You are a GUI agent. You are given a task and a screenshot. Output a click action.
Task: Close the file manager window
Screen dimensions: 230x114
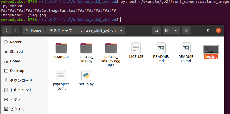click(x=218, y=30)
